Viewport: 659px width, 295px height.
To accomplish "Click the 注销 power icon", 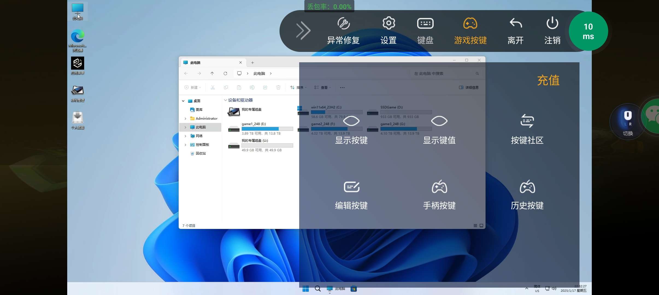I will [x=552, y=31].
